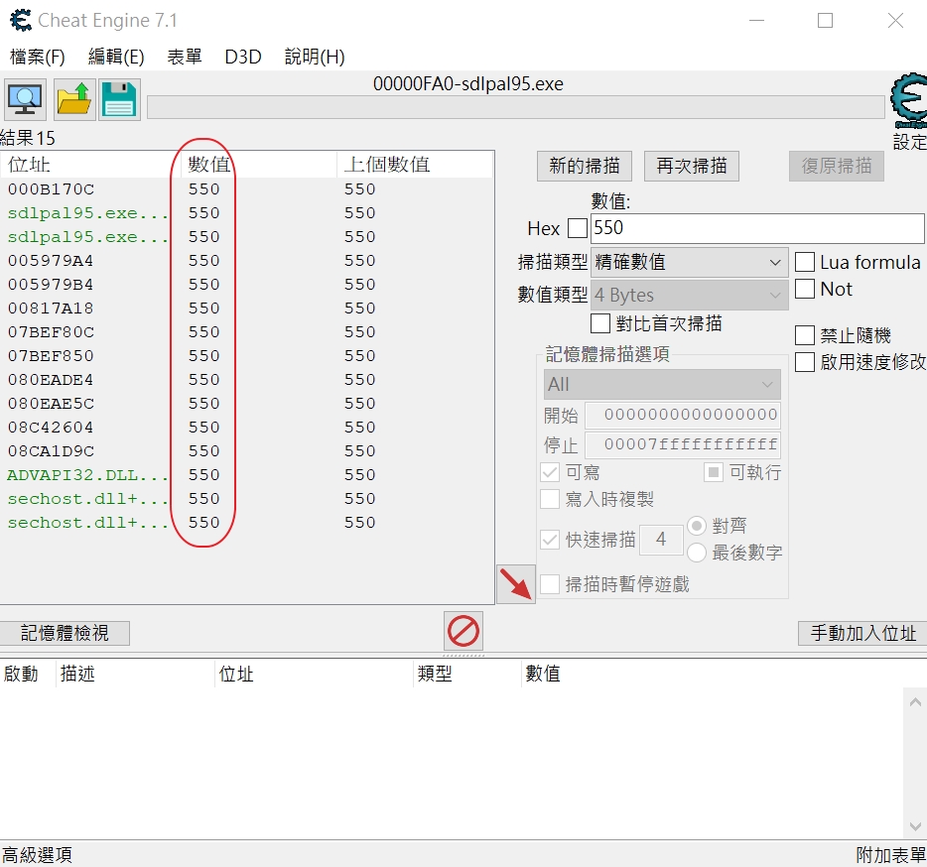Click the fast scan alignment field showing 4
Image resolution: width=927 pixels, height=867 pixels.
661,539
